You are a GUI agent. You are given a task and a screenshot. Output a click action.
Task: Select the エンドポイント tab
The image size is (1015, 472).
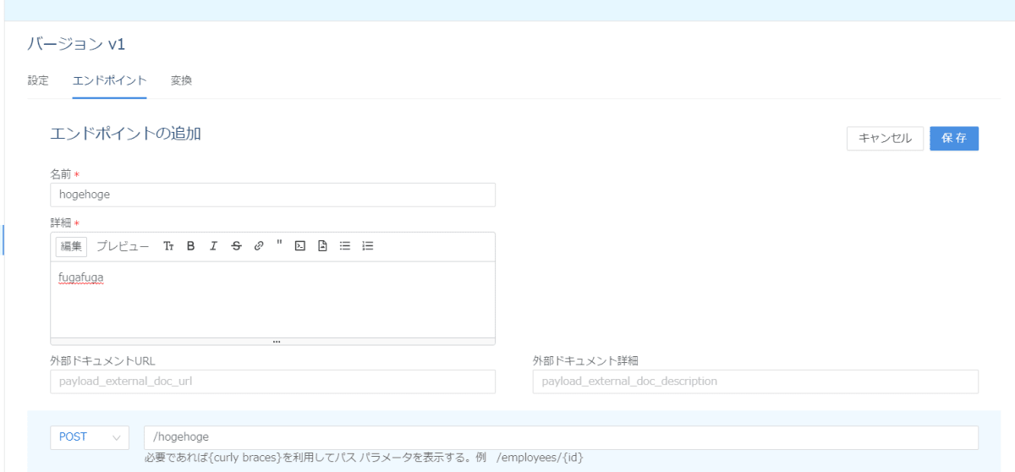(110, 81)
